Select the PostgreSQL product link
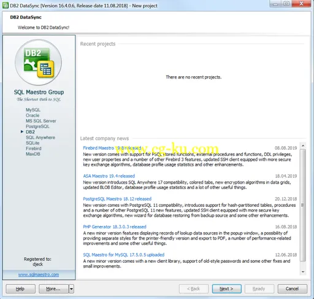 point(37,126)
